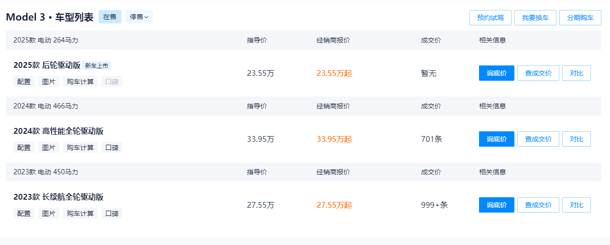The height and width of the screenshot is (245, 610).
Task: Open the 2023款 长续航全轮驱动版 title
Action: [x=58, y=197]
